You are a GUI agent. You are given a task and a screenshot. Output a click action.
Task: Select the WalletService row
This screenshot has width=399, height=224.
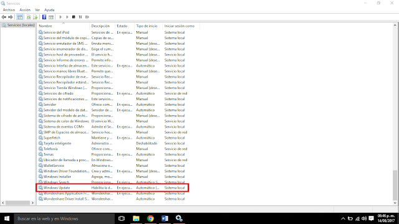point(112,166)
